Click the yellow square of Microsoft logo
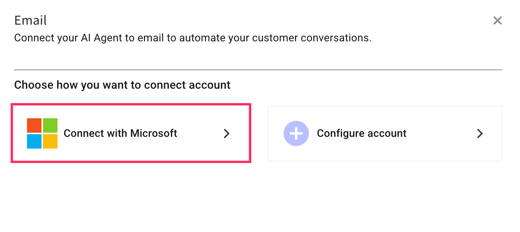520x232 pixels. pyautogui.click(x=50, y=141)
